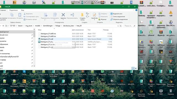Select the Actual Installer desktop icon

tap(112, 93)
